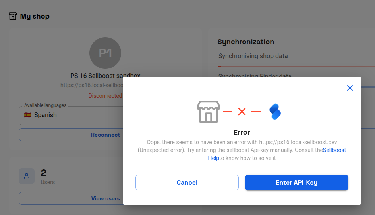Click Cancel in the error dialog

pyautogui.click(x=187, y=183)
